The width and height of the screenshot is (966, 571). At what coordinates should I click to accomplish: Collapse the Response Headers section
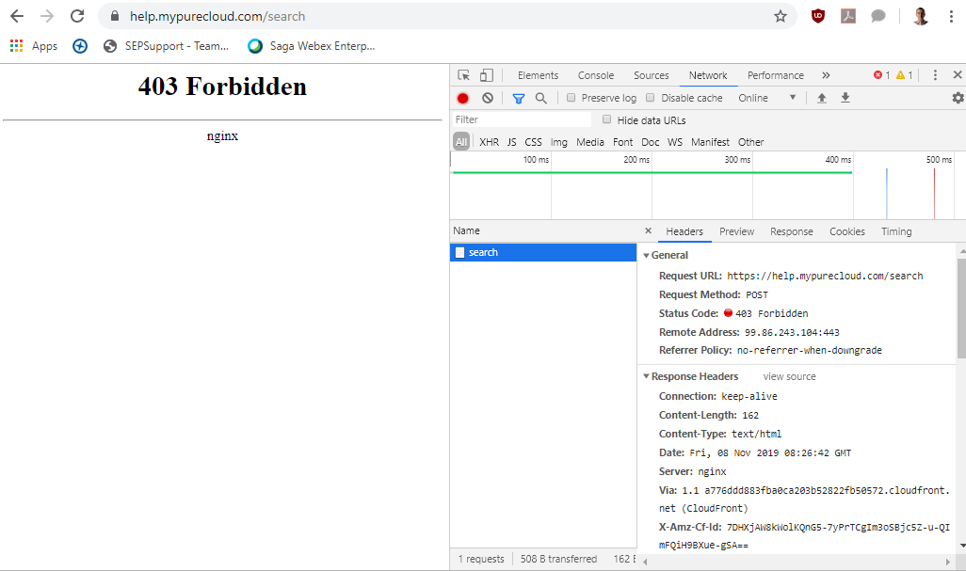(646, 376)
